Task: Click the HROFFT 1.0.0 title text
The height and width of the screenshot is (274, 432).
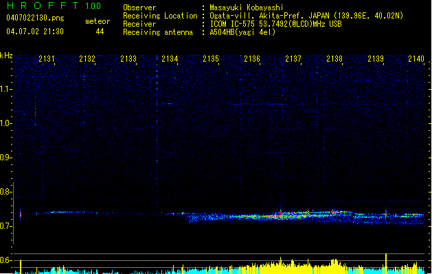Action: [54, 5]
